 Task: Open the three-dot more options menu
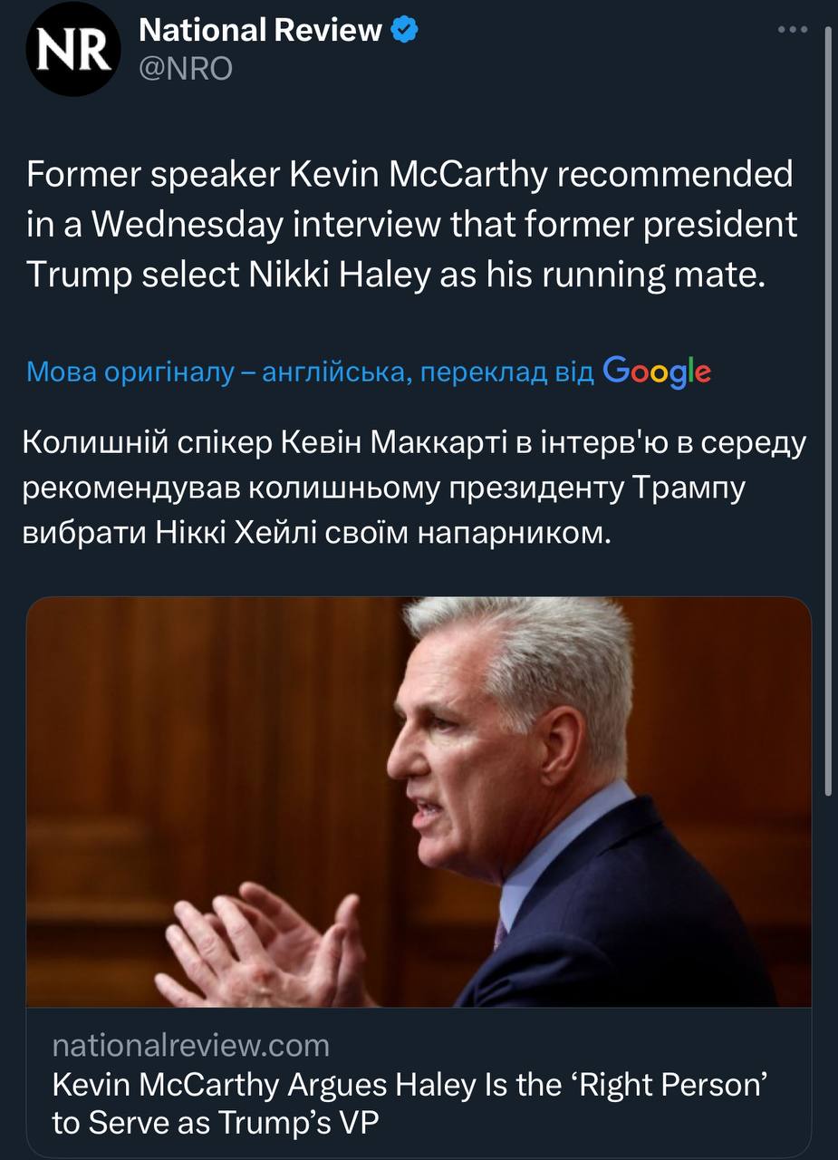pyautogui.click(x=793, y=30)
